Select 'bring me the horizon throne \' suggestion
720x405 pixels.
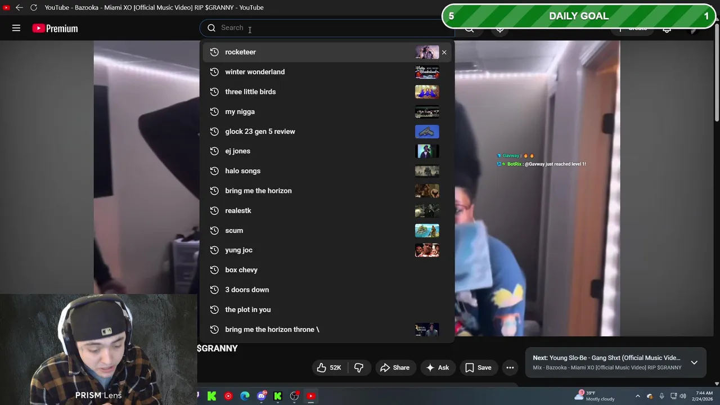(326, 329)
